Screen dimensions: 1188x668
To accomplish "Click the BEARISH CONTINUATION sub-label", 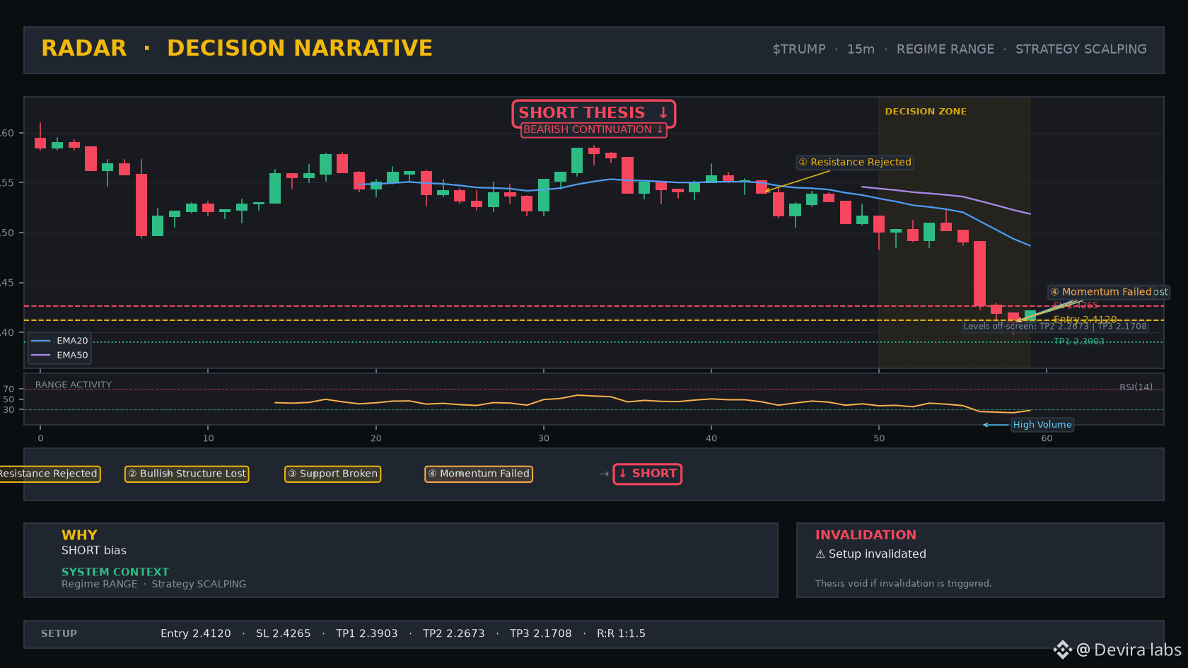I will coord(594,130).
